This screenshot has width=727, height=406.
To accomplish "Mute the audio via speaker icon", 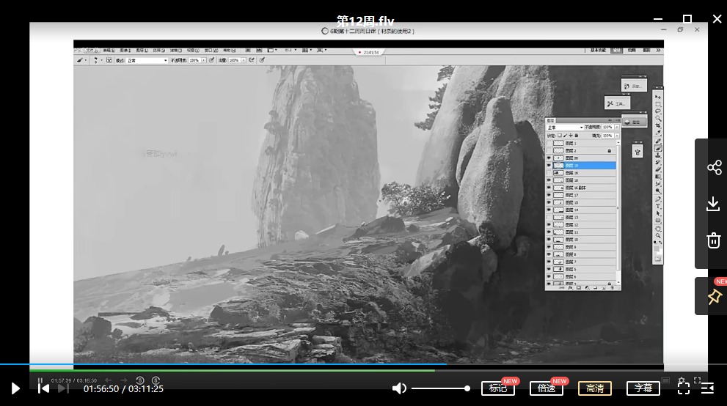I will 399,388.
